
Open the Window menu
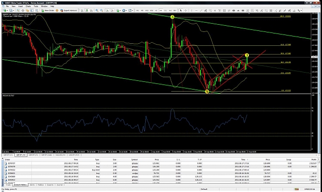coord(44,6)
